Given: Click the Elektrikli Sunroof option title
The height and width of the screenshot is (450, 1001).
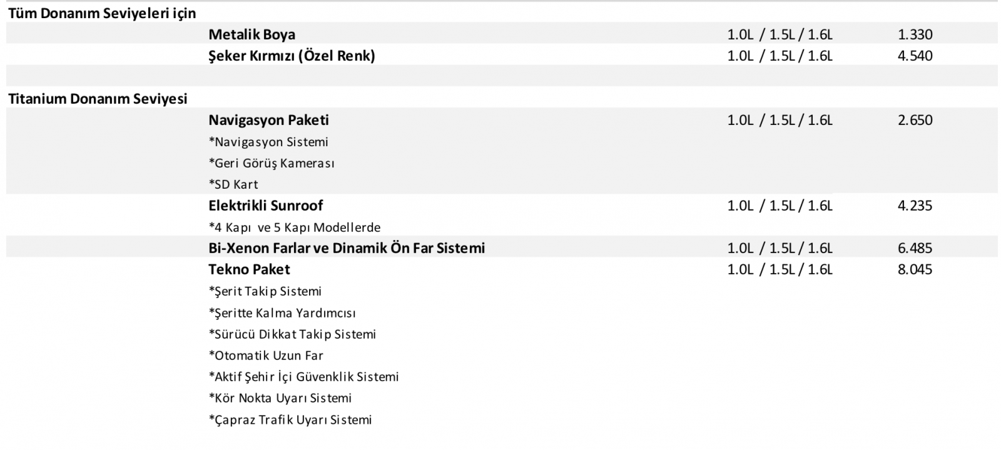Looking at the screenshot, I should 266,206.
